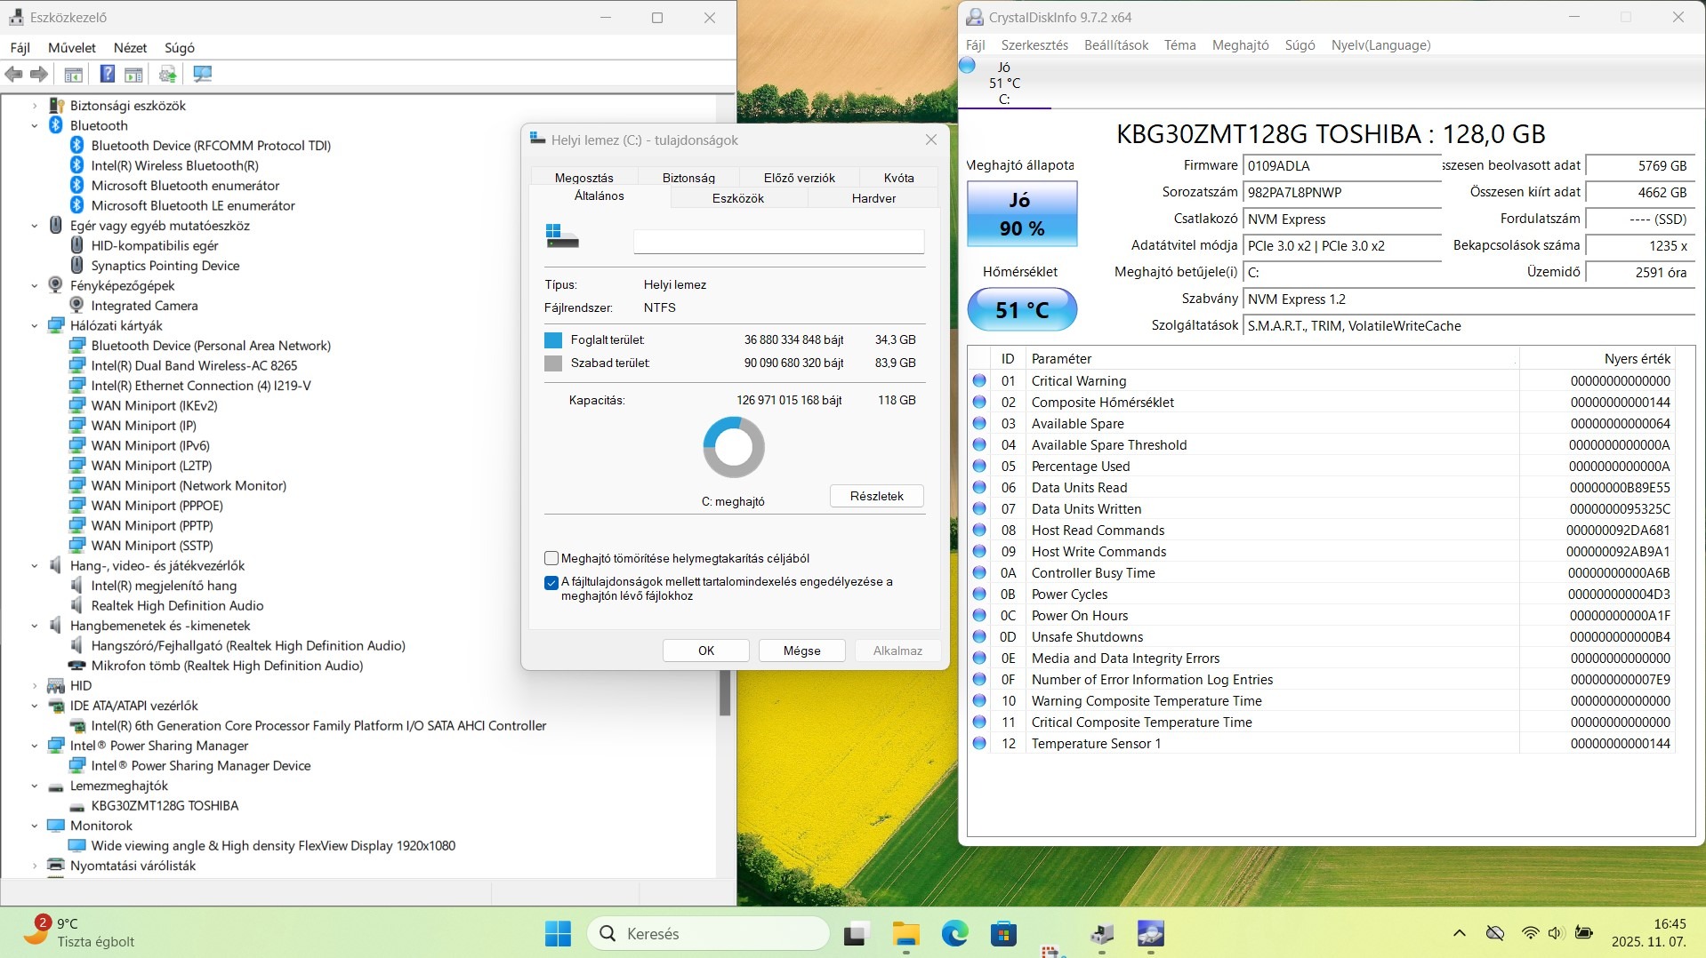Click the Részletek button
Image resolution: width=1706 pixels, height=958 pixels.
(876, 496)
